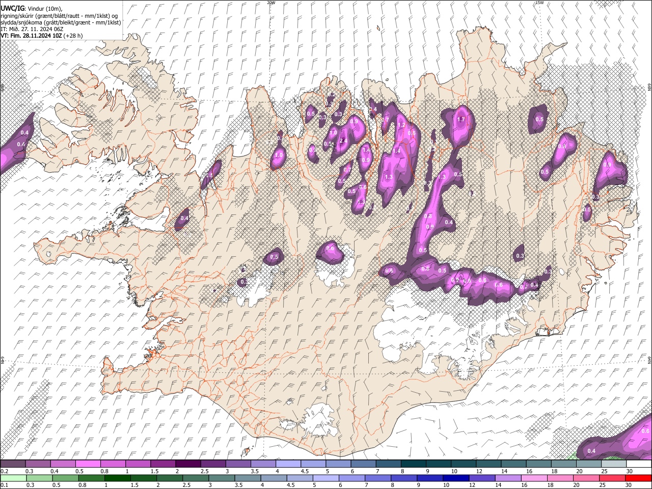Pick the bright pink 0.5 swatch in upper legend
The width and height of the screenshot is (652, 489).
click(88, 464)
